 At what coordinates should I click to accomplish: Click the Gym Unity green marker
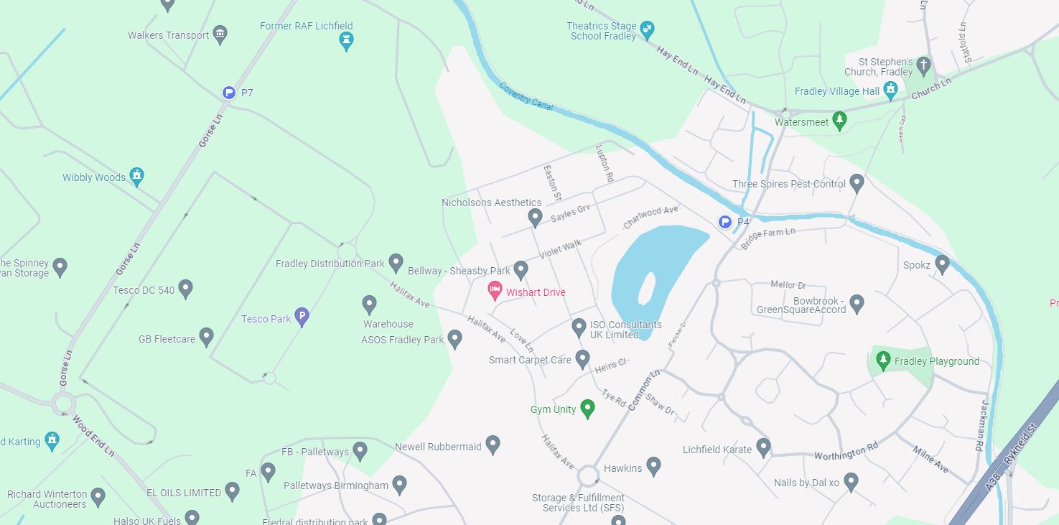[x=588, y=409]
